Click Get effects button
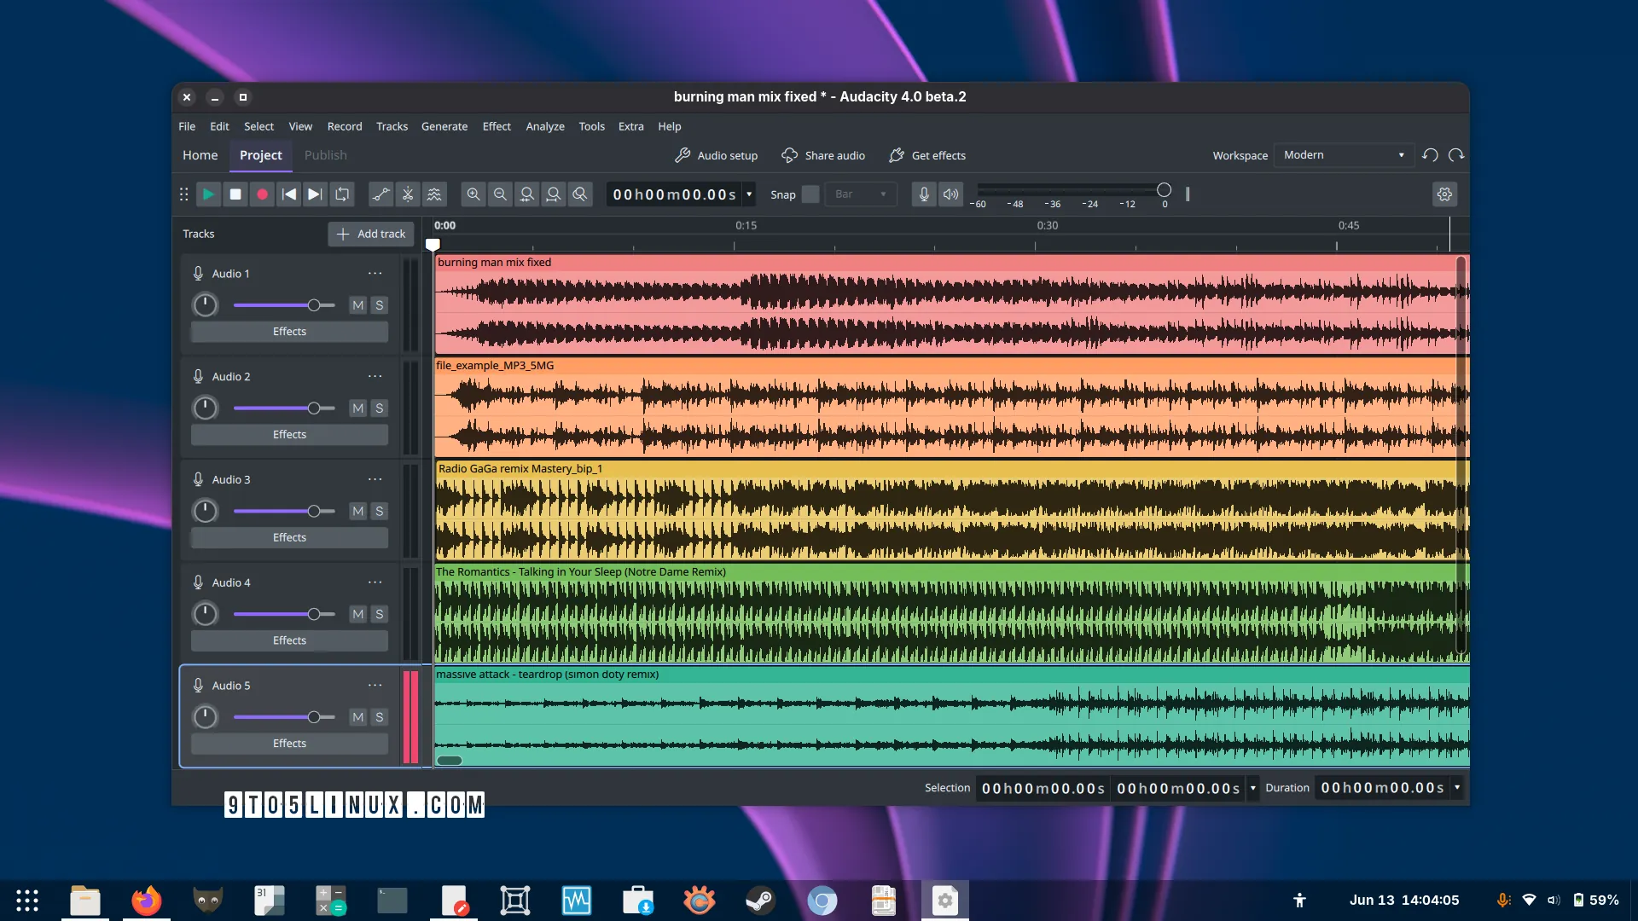Viewport: 1638px width, 921px height. [x=927, y=155]
